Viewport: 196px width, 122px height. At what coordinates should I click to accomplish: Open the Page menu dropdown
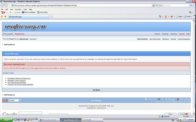(x=179, y=17)
